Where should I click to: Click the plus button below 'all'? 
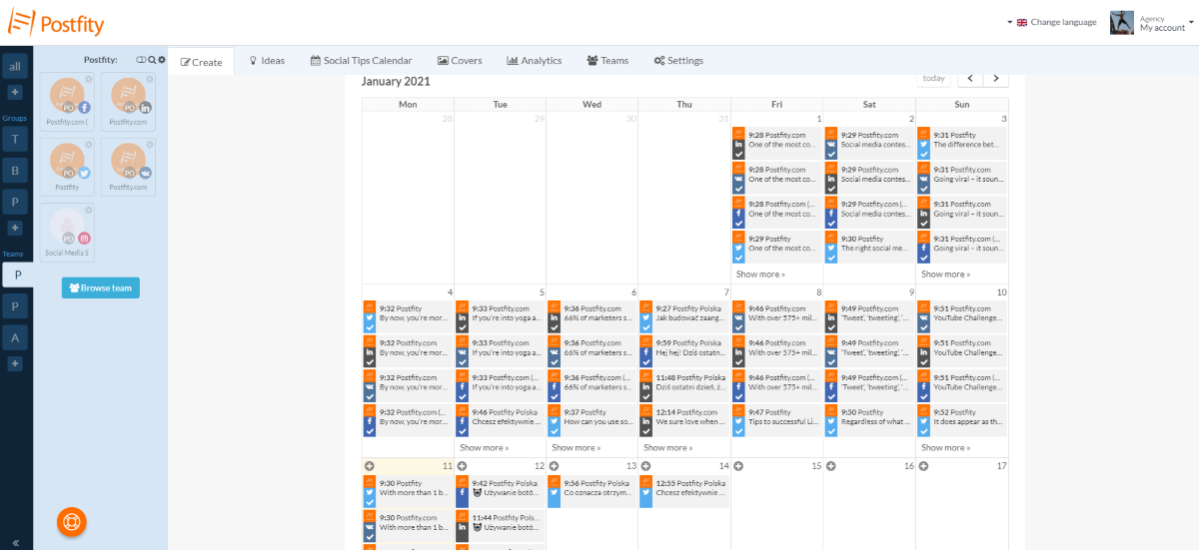pyautogui.click(x=15, y=93)
